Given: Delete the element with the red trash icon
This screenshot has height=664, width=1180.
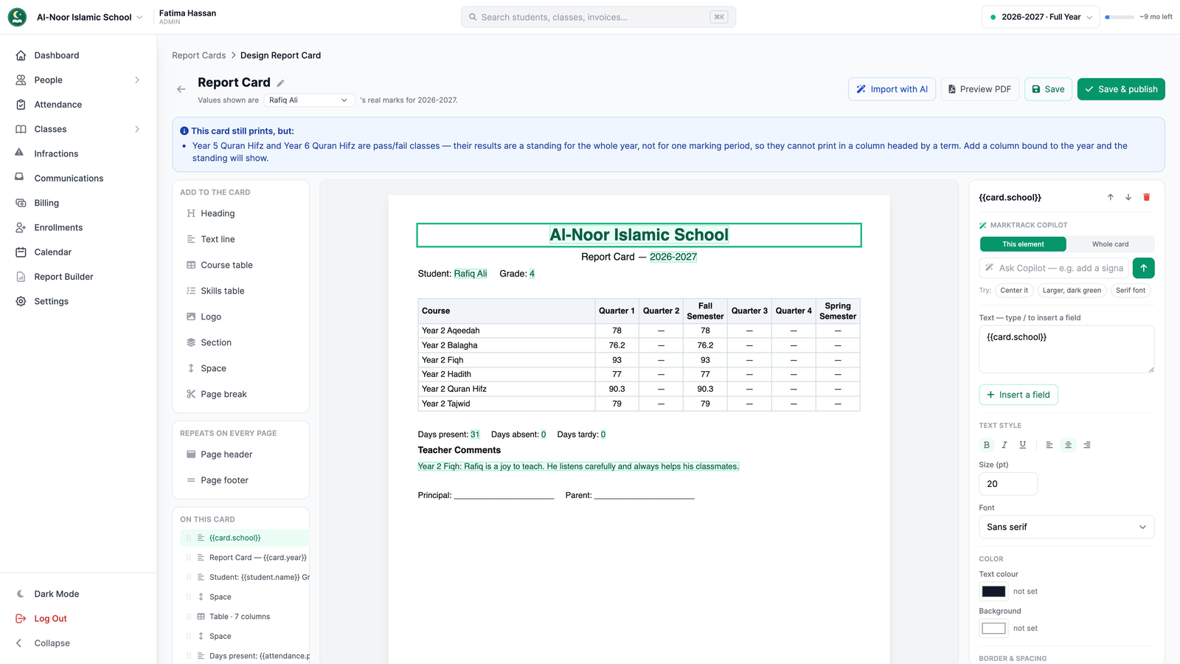Looking at the screenshot, I should [x=1147, y=197].
